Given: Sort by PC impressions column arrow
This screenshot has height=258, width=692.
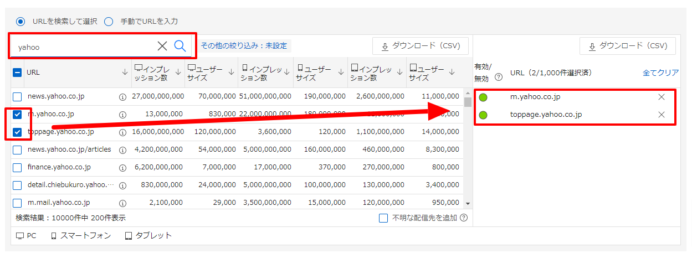Looking at the screenshot, I should tap(178, 72).
